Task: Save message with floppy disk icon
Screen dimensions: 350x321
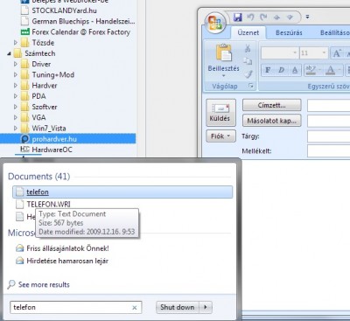Action: (x=238, y=17)
